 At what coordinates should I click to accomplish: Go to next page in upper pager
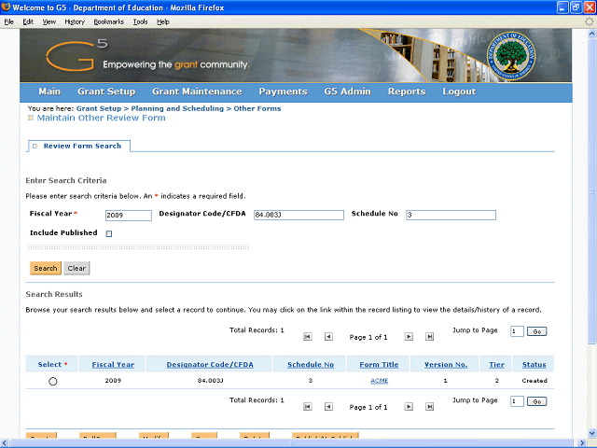click(409, 337)
